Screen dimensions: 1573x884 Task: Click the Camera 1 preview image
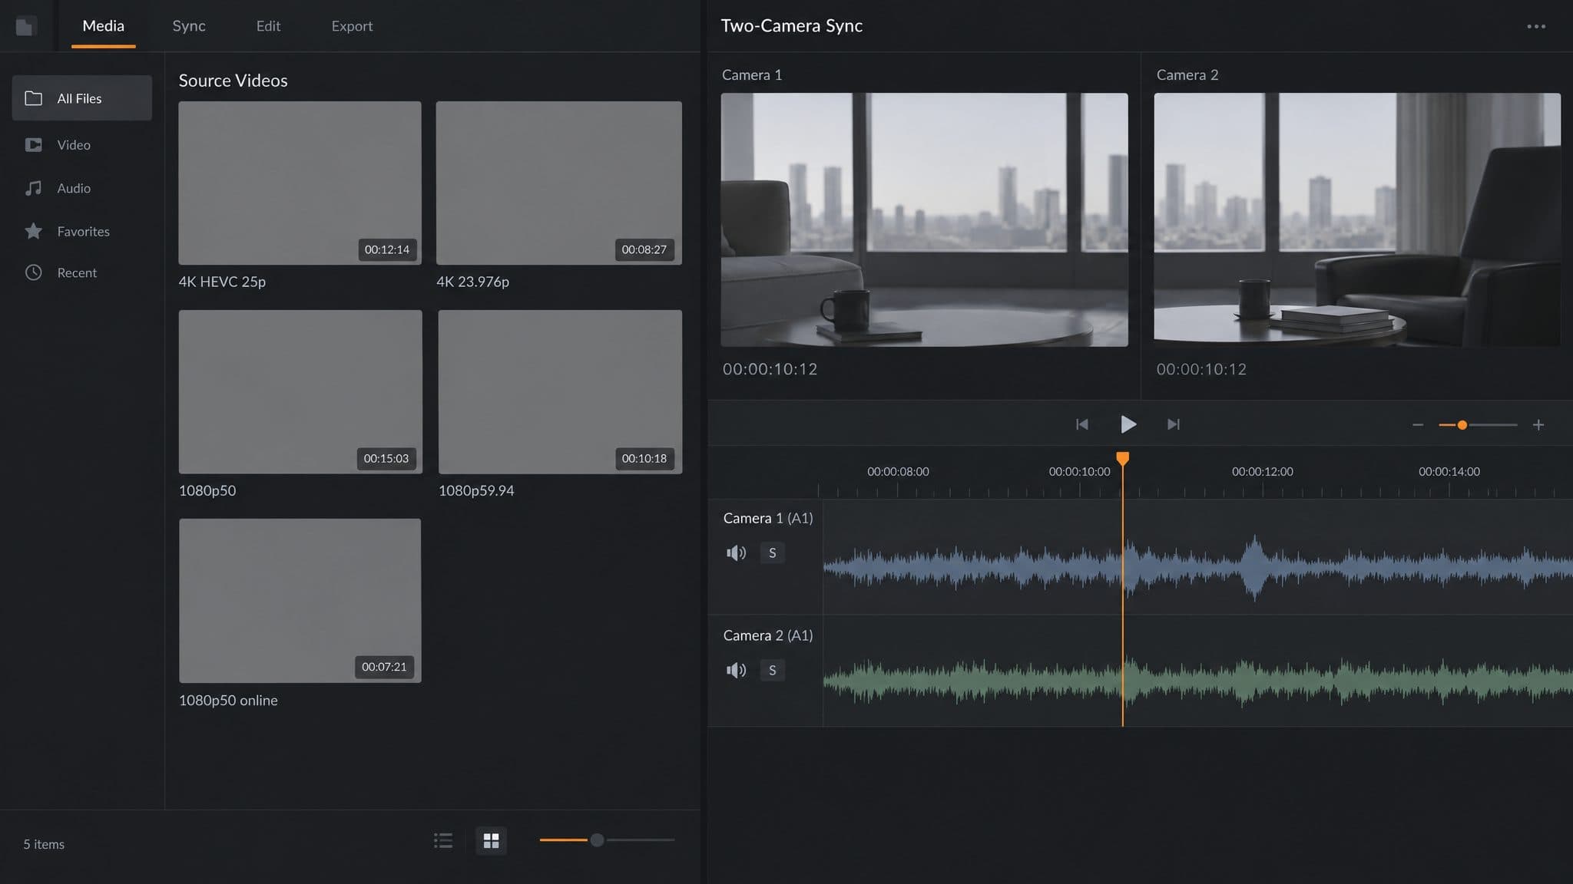coord(924,219)
